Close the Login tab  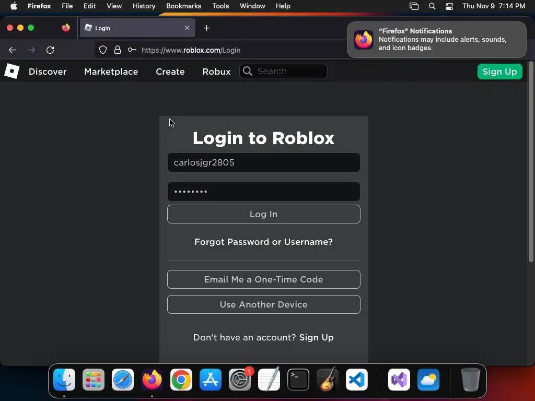187,28
